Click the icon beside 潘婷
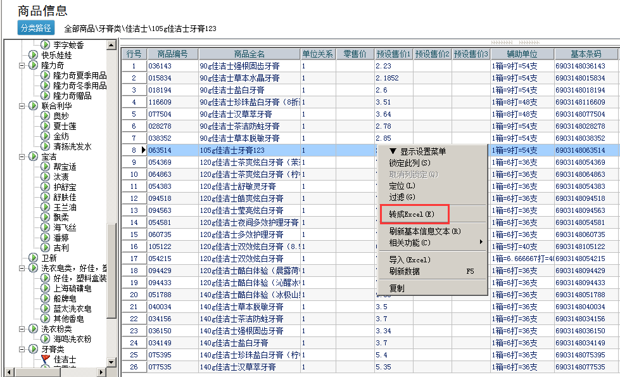 click(46, 238)
